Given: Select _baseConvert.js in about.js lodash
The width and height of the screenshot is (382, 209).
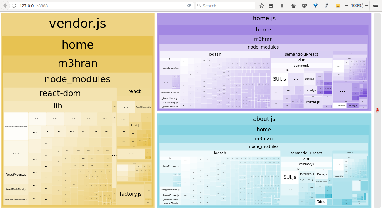Looking at the screenshot, I should (170, 166).
